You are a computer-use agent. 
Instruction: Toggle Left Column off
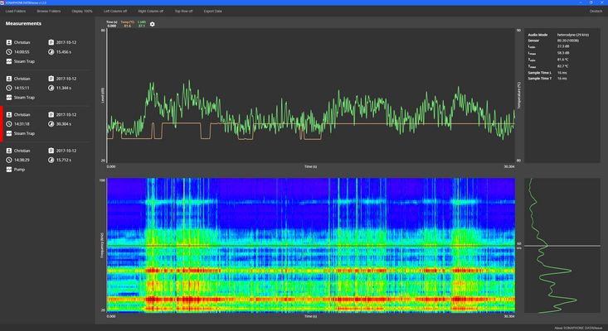115,12
